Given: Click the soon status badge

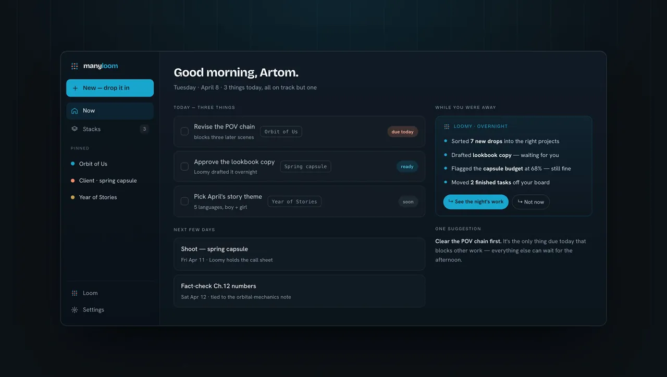Looking at the screenshot, I should pyautogui.click(x=408, y=202).
